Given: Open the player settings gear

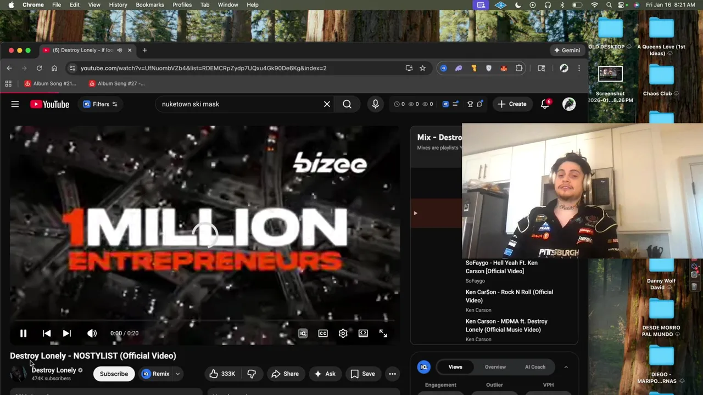Looking at the screenshot, I should coord(343,333).
